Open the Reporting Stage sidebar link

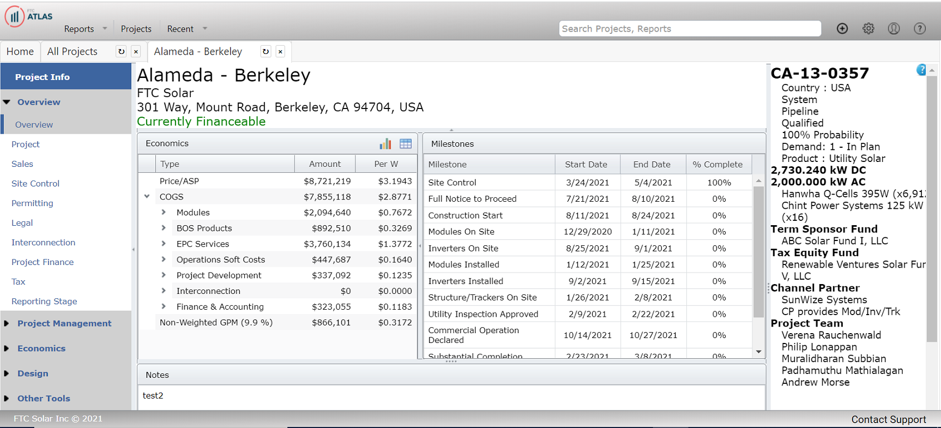44,301
